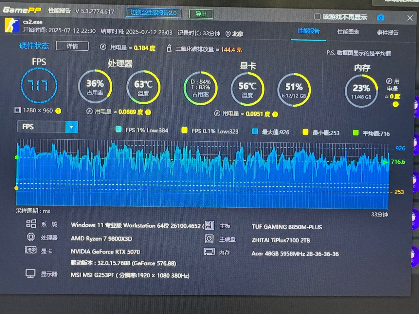This screenshot has height=314, width=419.
Task: Click the 主硬盘 disk icon
Action: (209, 239)
